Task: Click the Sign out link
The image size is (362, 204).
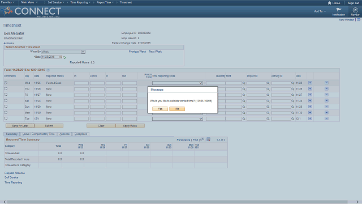Action: (354, 3)
